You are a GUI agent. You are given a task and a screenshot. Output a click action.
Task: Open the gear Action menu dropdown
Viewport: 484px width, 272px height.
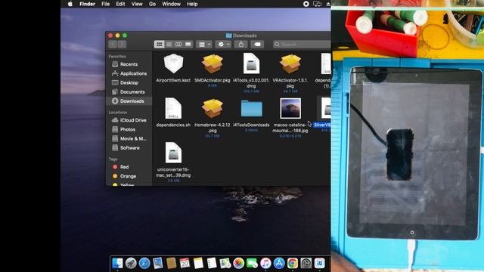click(224, 45)
